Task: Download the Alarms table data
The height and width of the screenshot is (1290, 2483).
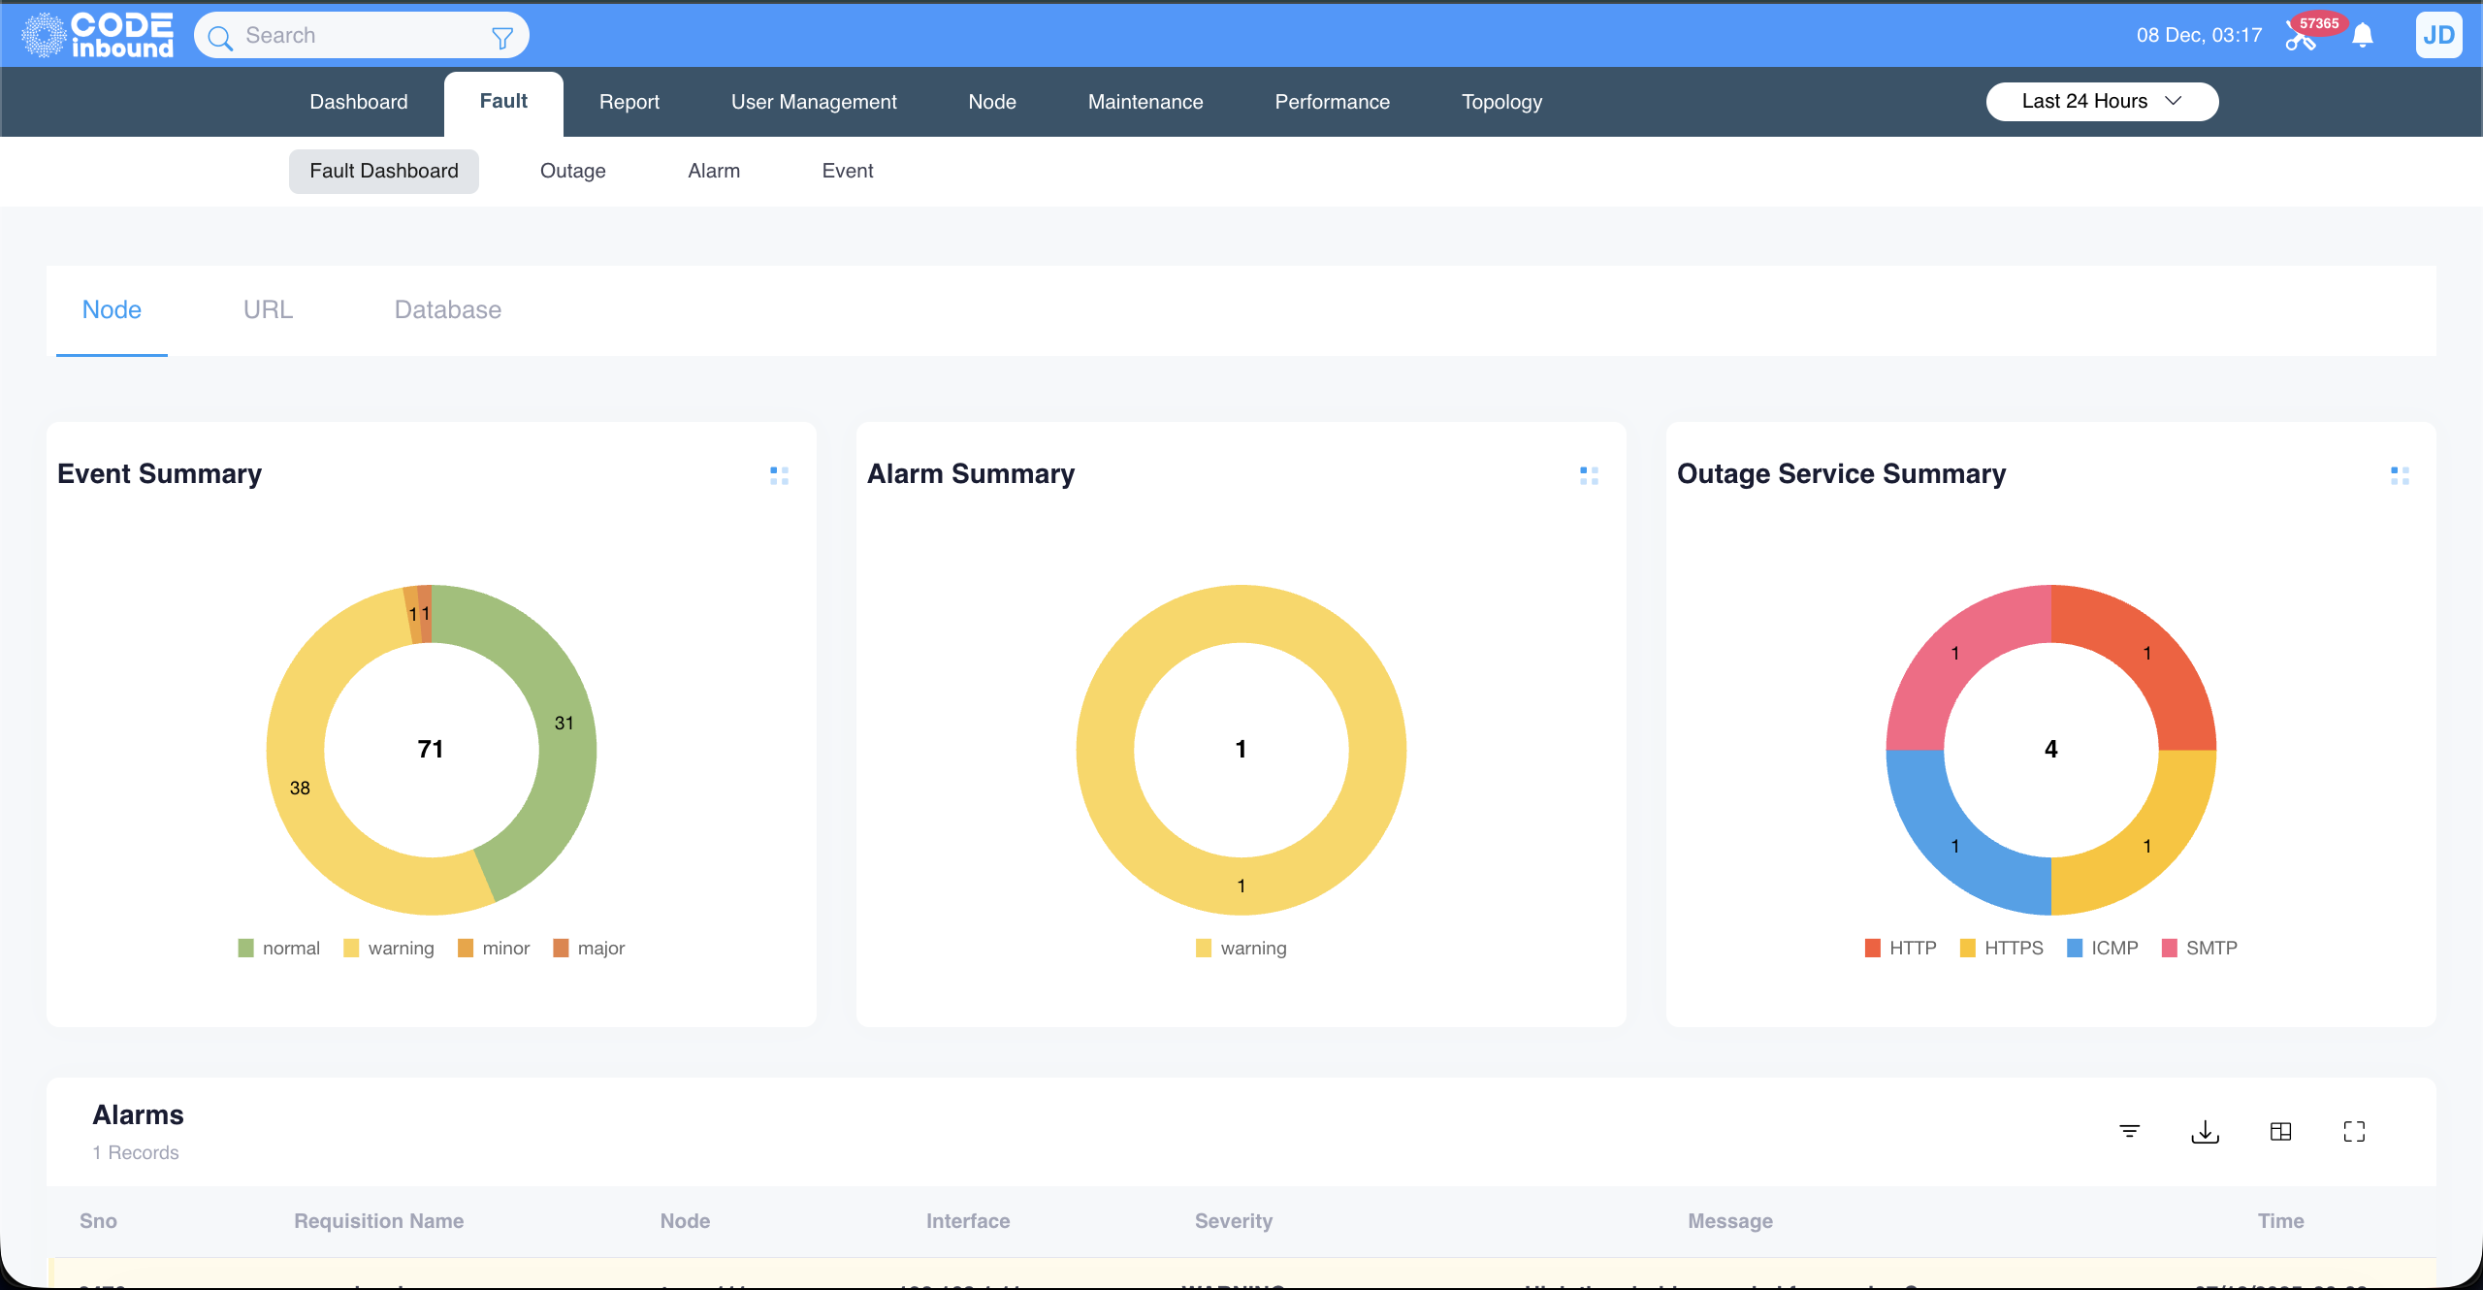Action: pyautogui.click(x=2205, y=1131)
